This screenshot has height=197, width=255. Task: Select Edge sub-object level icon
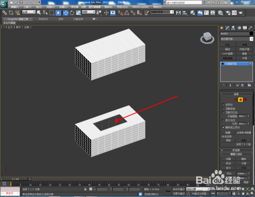click(x=231, y=100)
